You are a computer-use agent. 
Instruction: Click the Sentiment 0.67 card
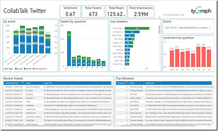[x=70, y=12]
